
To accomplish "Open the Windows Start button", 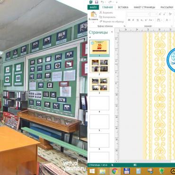I will (92, 171).
